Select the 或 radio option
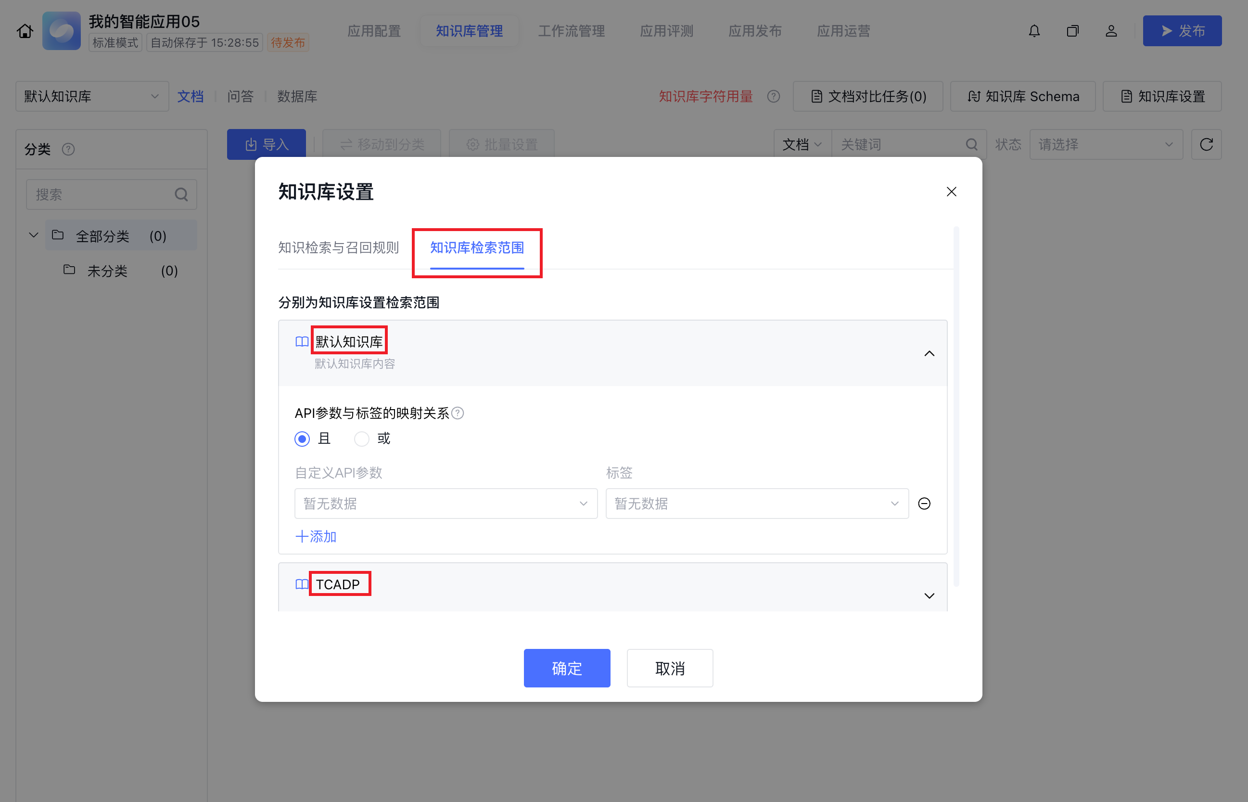1248x802 pixels. [x=362, y=439]
